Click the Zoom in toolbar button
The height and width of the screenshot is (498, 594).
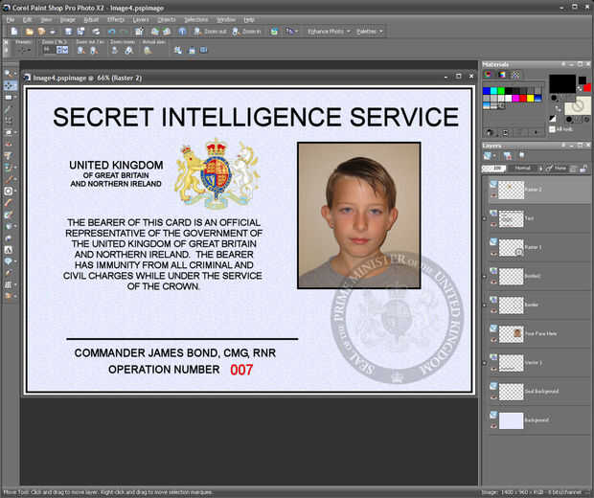[246, 32]
